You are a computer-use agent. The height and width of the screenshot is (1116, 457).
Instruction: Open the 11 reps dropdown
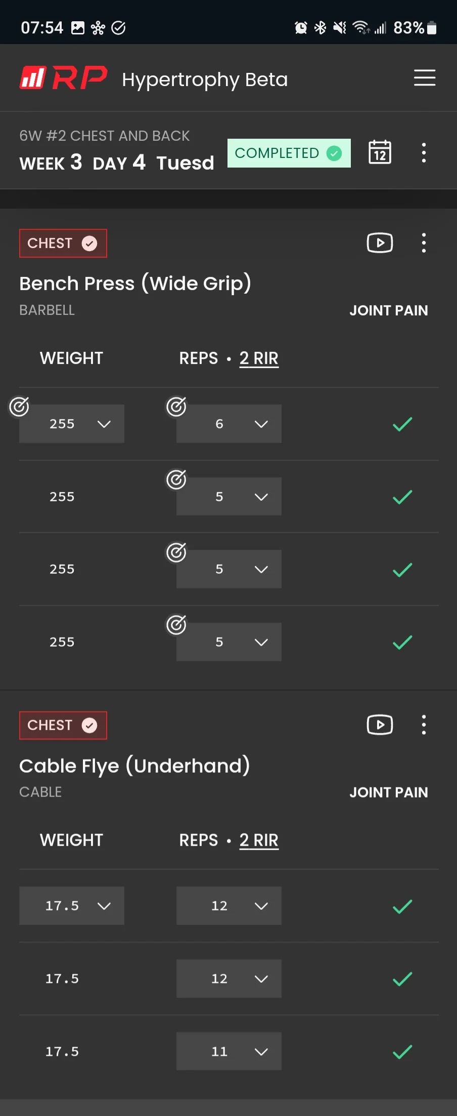[x=229, y=1051]
